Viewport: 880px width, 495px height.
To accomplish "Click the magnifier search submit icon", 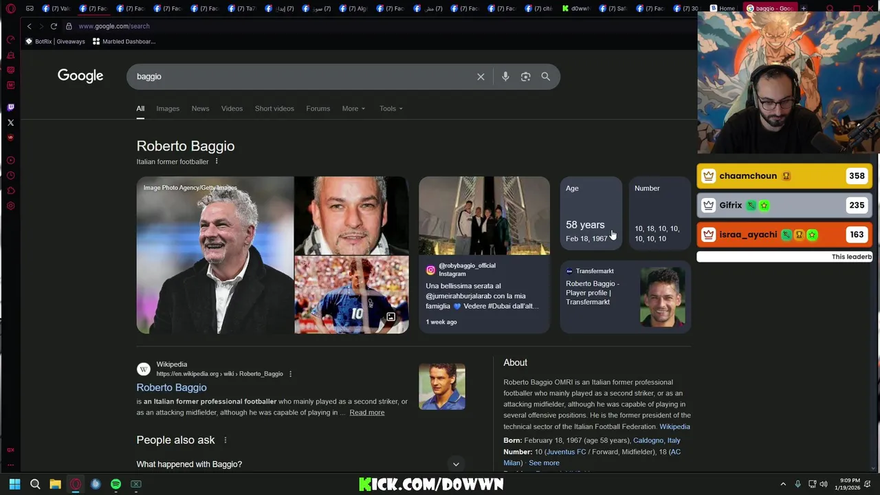I will [x=545, y=76].
